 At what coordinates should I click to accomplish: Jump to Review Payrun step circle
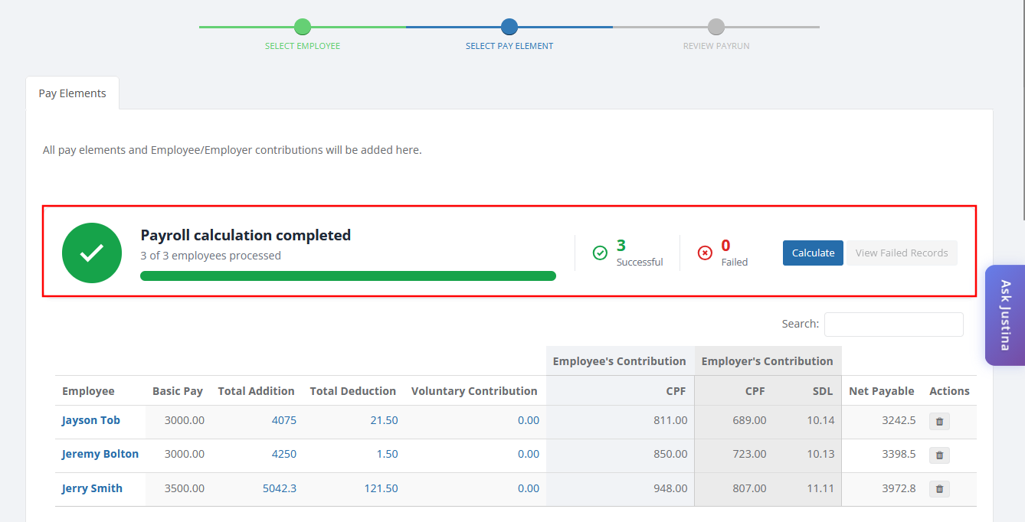point(716,27)
